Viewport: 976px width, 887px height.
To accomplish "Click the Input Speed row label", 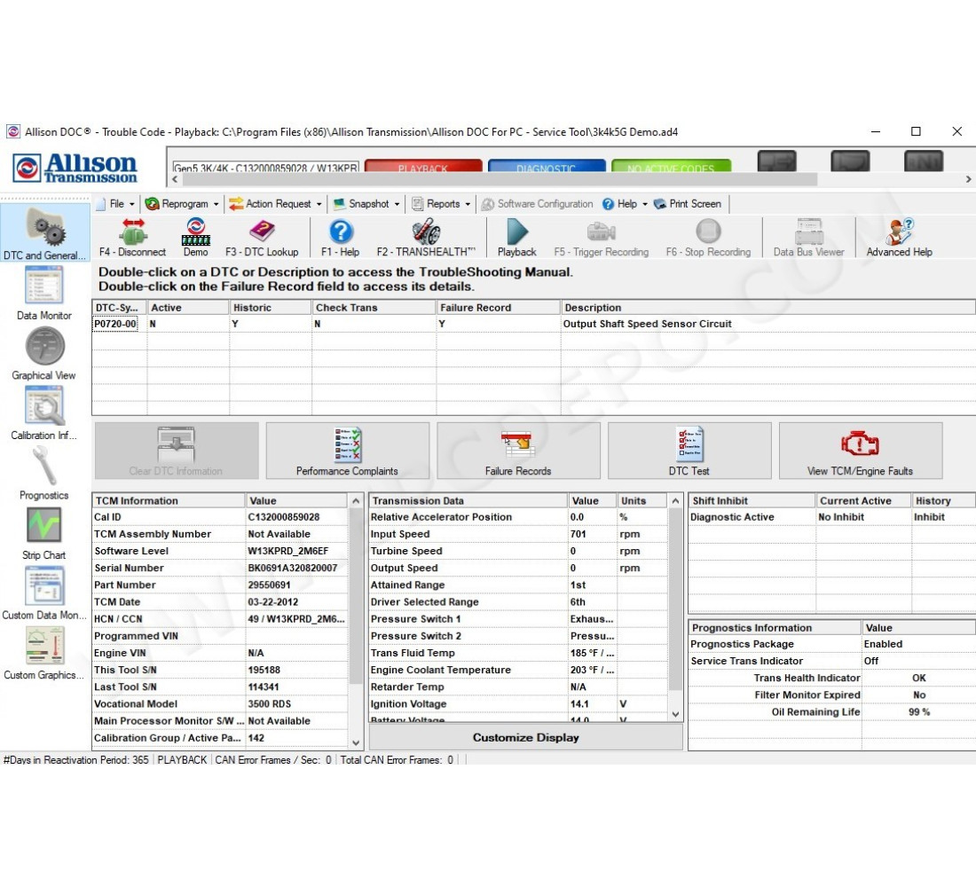I will tap(400, 534).
